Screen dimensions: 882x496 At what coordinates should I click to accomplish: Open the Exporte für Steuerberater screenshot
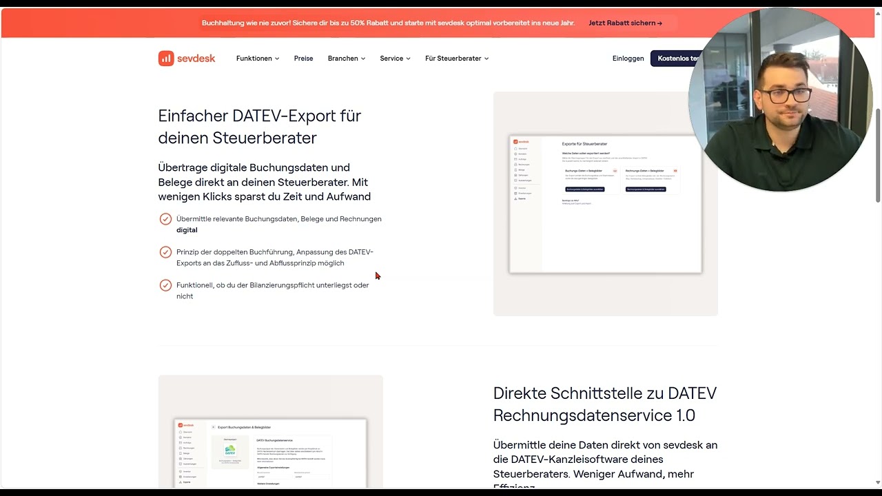[605, 204]
